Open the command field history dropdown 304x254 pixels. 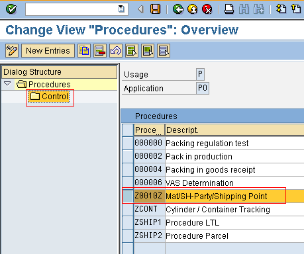(121, 9)
